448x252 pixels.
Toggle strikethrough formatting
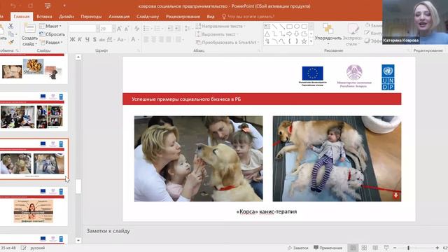coord(101,39)
